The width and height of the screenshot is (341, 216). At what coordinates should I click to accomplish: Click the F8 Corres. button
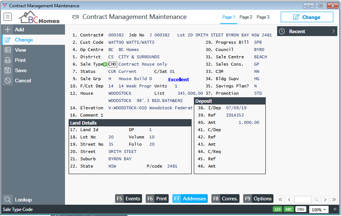pyautogui.click(x=225, y=199)
